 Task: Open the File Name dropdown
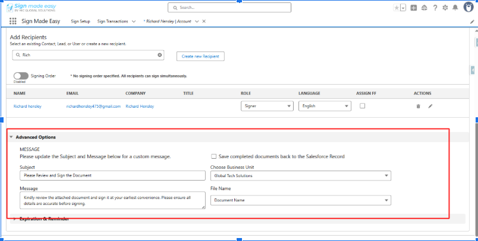pyautogui.click(x=301, y=200)
